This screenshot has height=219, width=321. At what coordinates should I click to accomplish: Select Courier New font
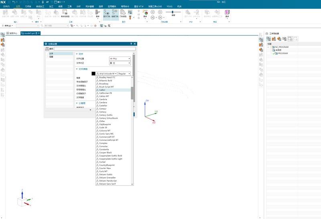pos(113,168)
